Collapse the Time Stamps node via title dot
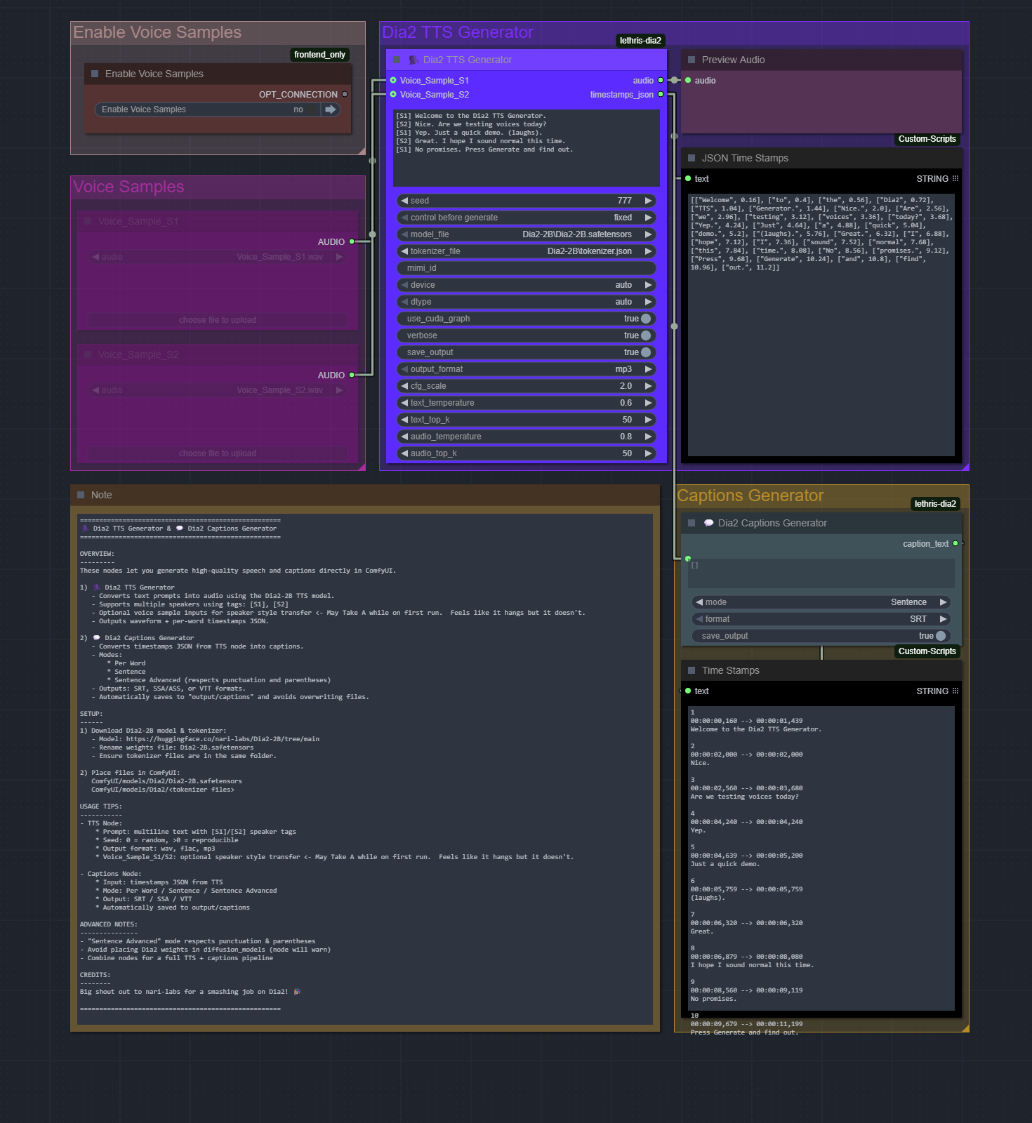This screenshot has width=1032, height=1123. pos(692,670)
